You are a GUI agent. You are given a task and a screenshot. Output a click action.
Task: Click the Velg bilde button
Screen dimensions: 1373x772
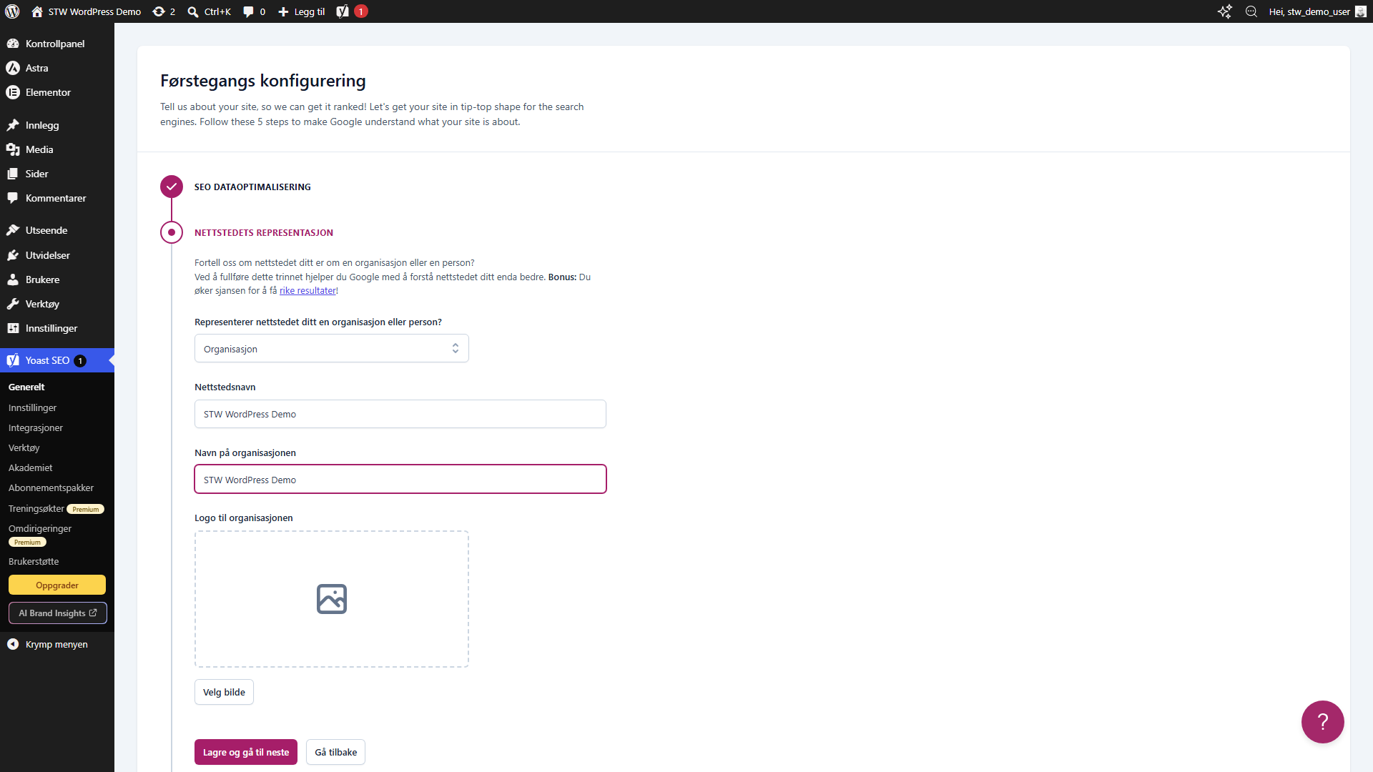click(x=224, y=692)
